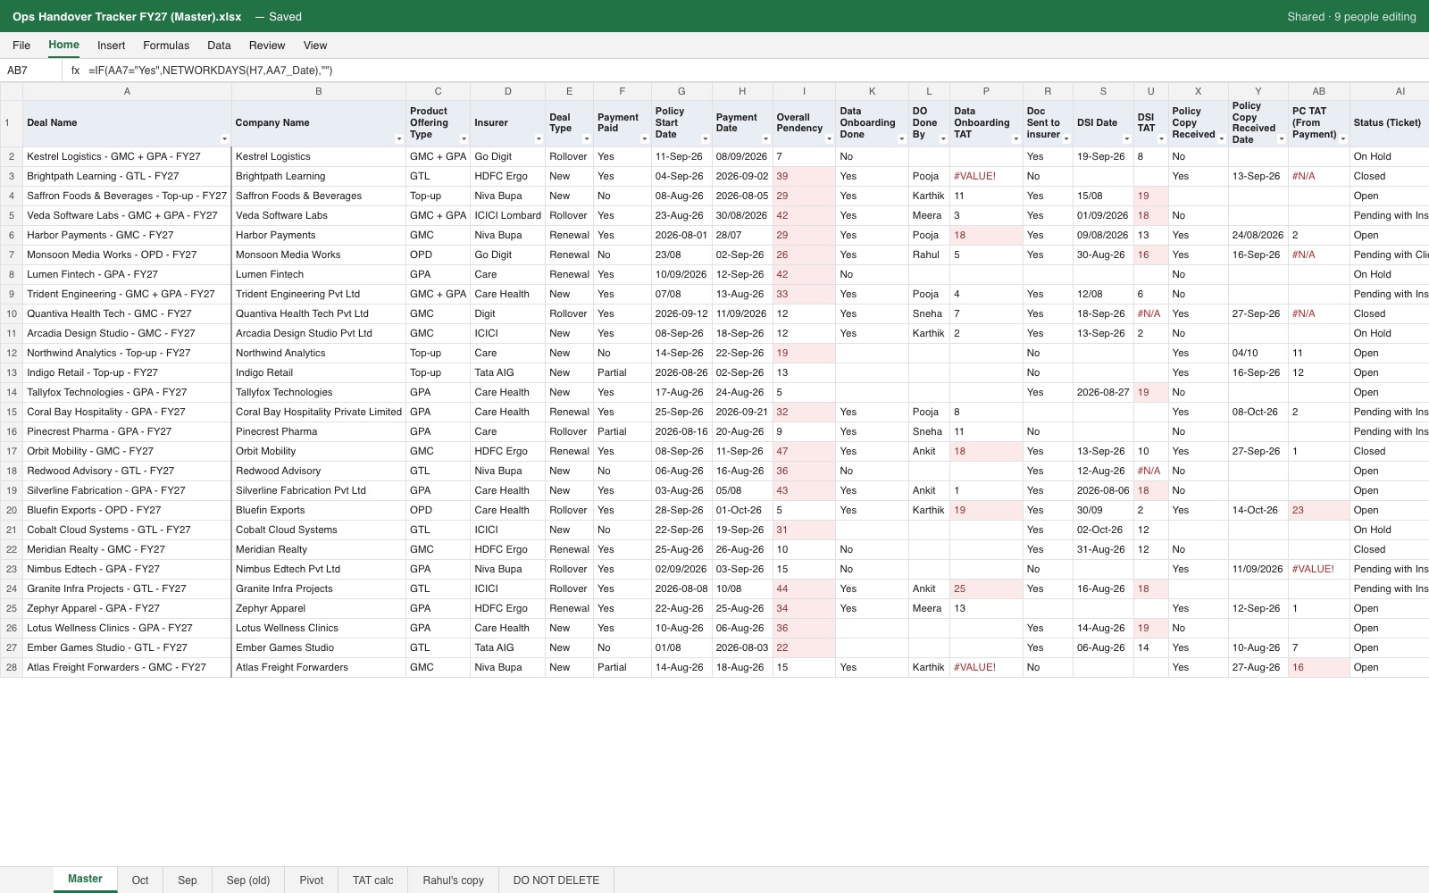
Task: Select the #VALUE! cell in Brightpath Learning row
Action: (x=986, y=176)
